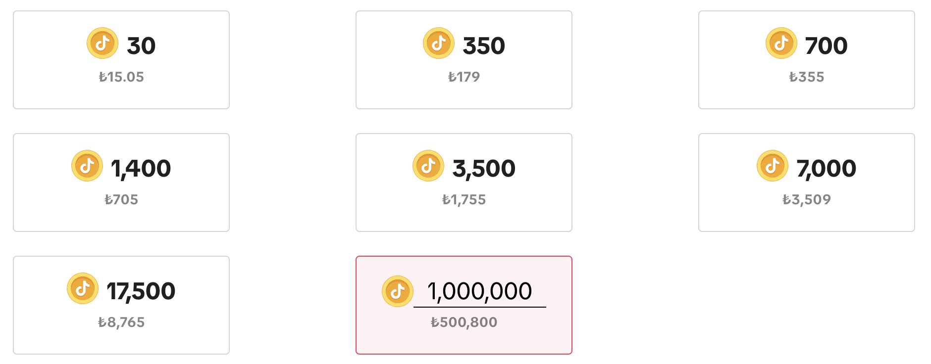This screenshot has height=364, width=931.
Task: Click the coin icon beside 17,500
Action: point(83,288)
